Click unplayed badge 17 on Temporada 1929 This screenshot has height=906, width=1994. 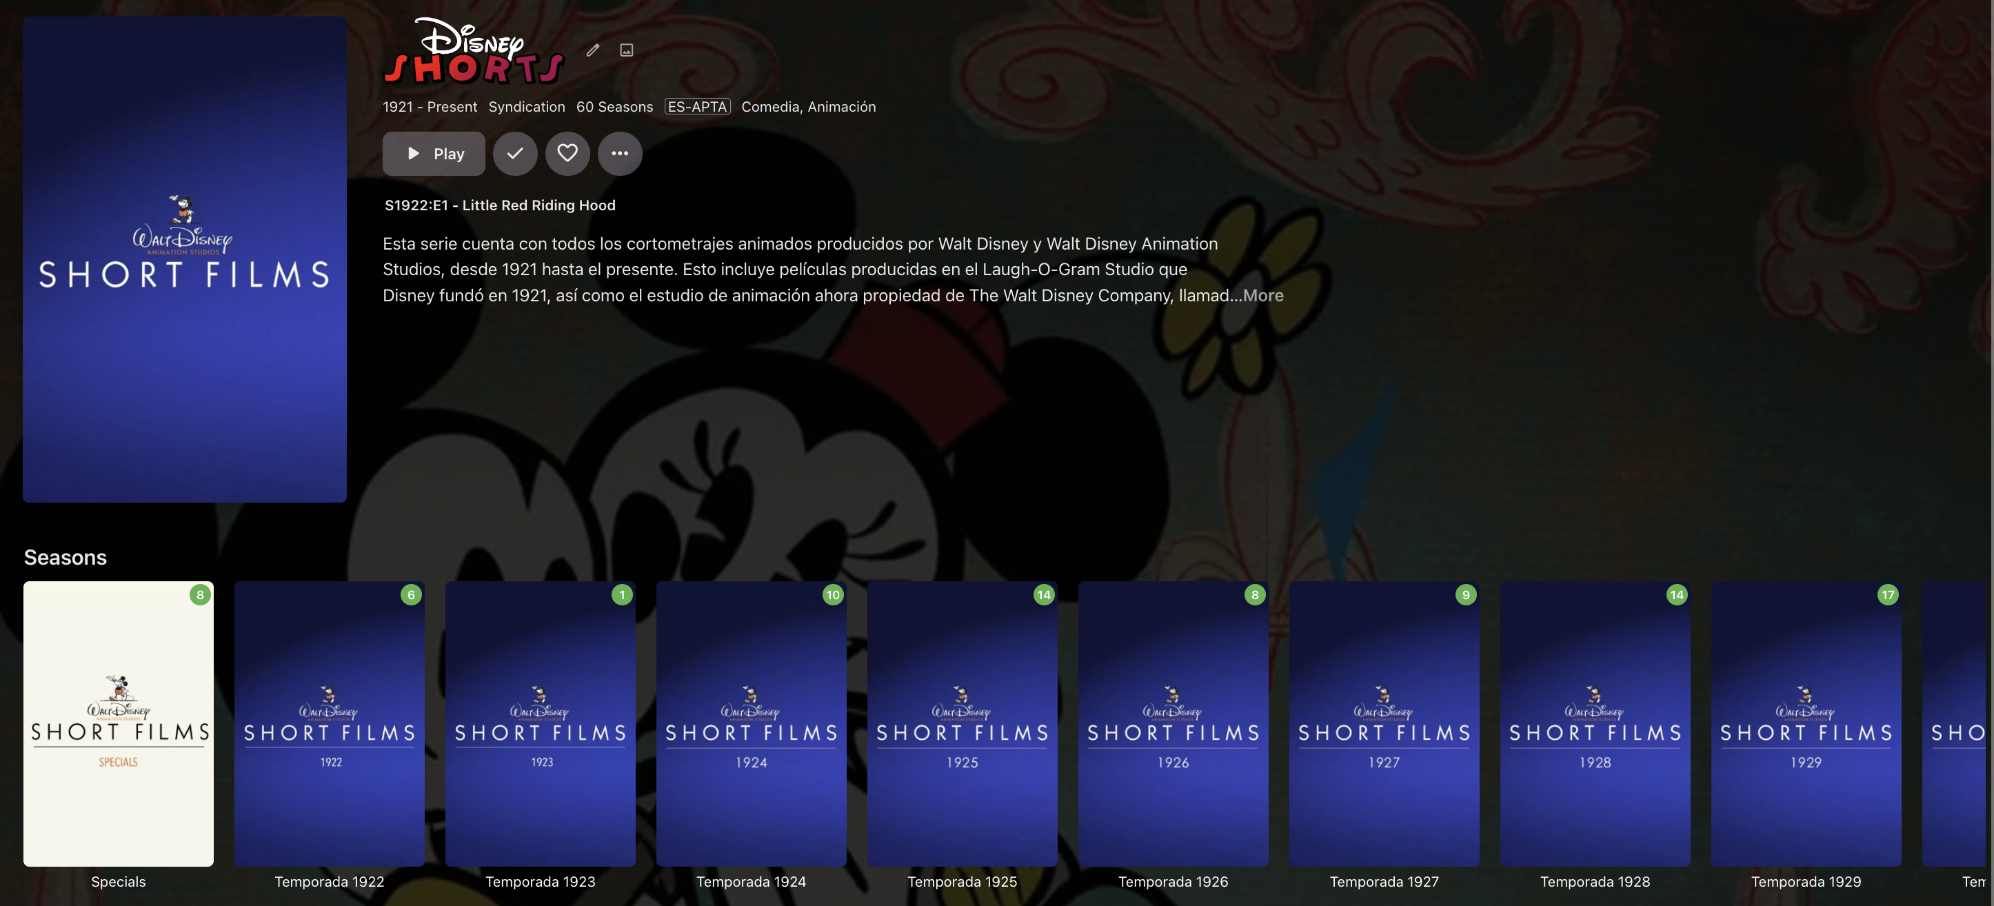tap(1888, 595)
